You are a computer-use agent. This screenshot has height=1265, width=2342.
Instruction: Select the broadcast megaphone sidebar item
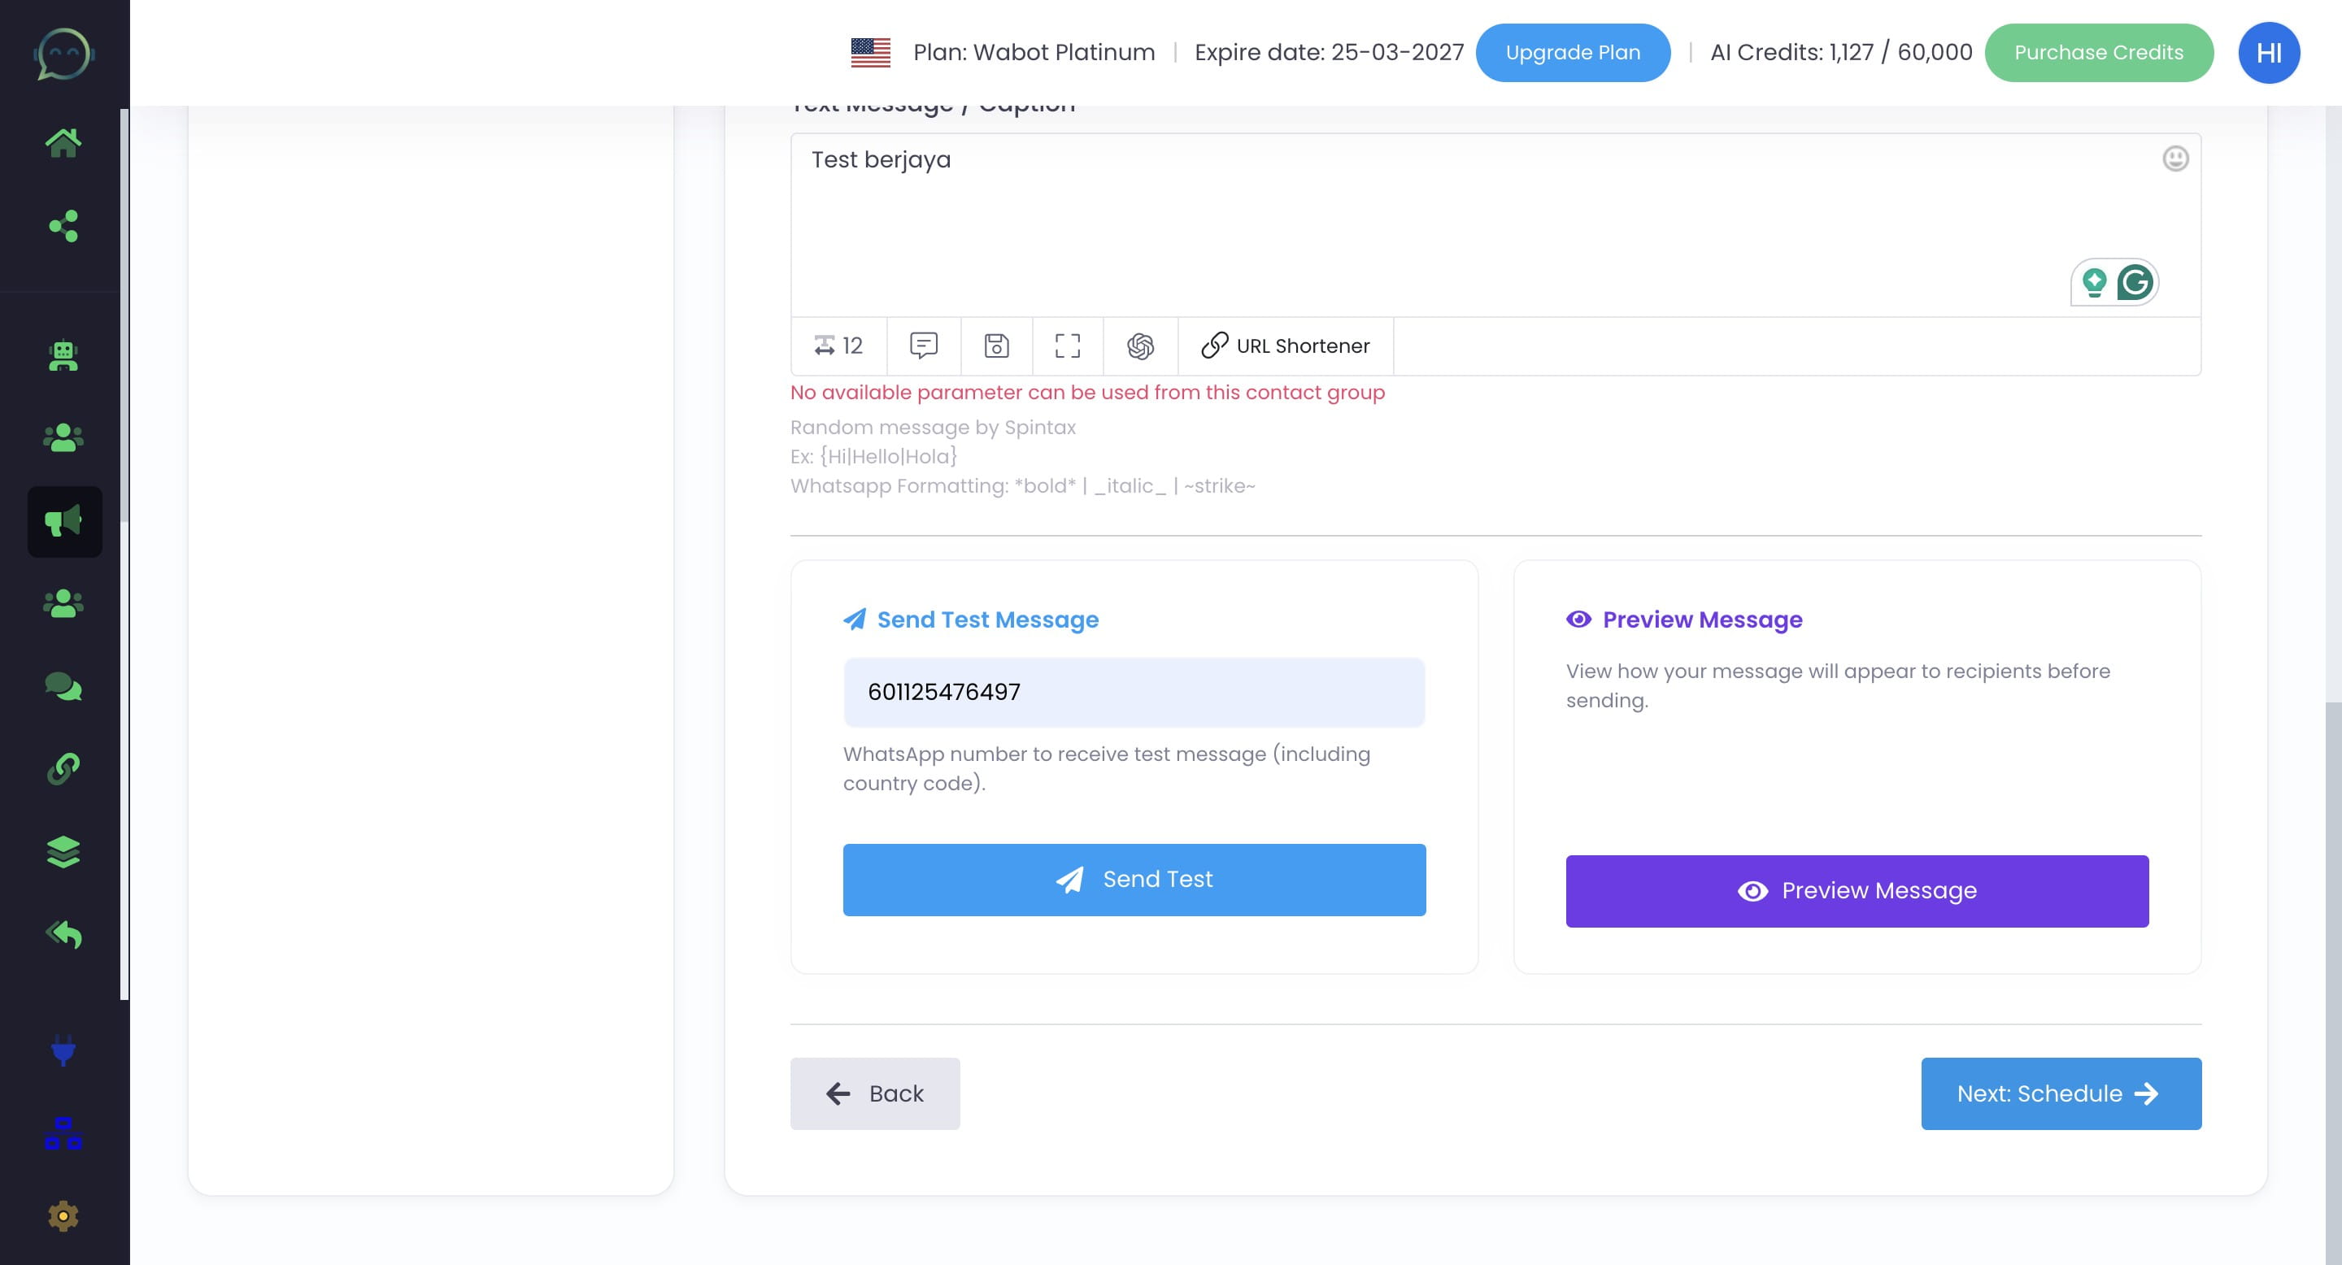[x=63, y=522]
